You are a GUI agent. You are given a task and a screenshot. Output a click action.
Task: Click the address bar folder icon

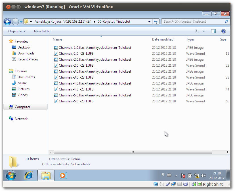[26, 22]
